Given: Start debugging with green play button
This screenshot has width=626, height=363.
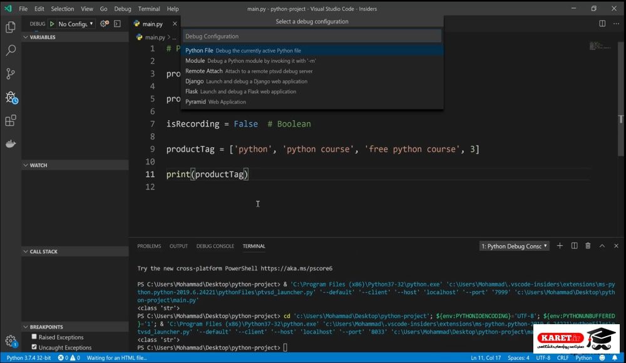Looking at the screenshot, I should tap(52, 24).
